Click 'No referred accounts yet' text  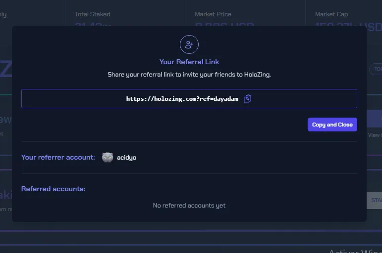pyautogui.click(x=189, y=206)
